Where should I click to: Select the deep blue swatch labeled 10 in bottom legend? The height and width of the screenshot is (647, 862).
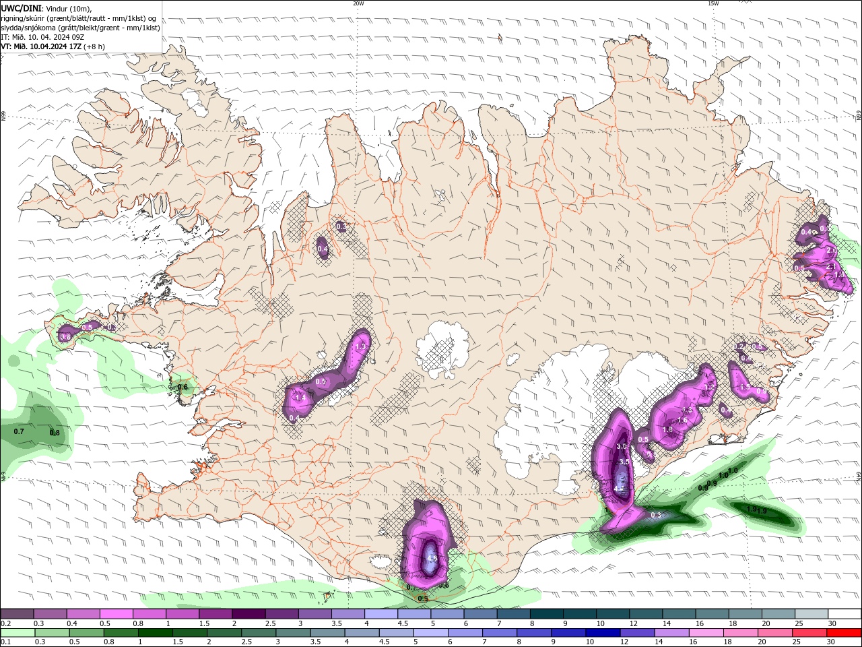[601, 633]
